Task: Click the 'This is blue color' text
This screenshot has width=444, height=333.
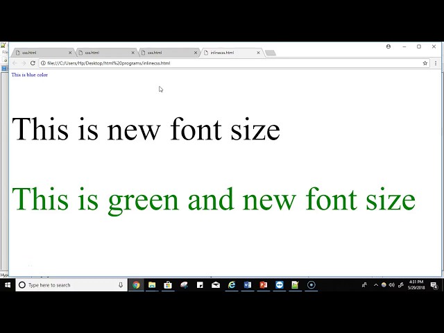Action: click(29, 75)
